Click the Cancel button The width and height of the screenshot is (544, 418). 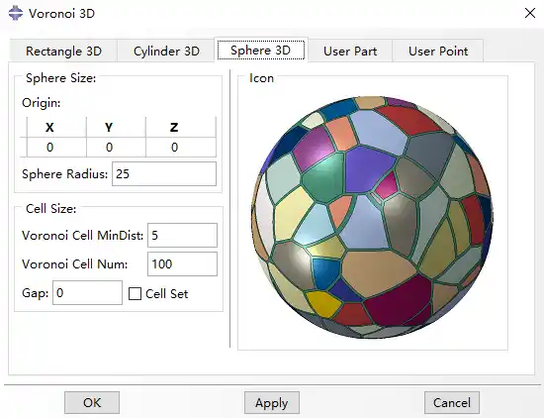click(452, 403)
